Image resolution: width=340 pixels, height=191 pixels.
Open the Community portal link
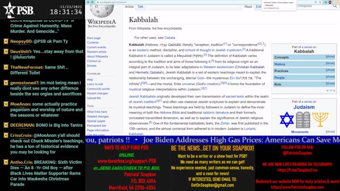click(x=98, y=89)
